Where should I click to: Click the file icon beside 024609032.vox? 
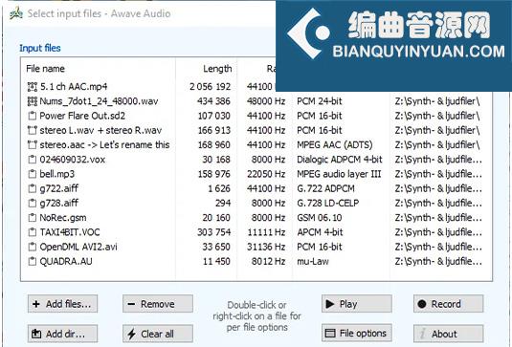click(32, 160)
